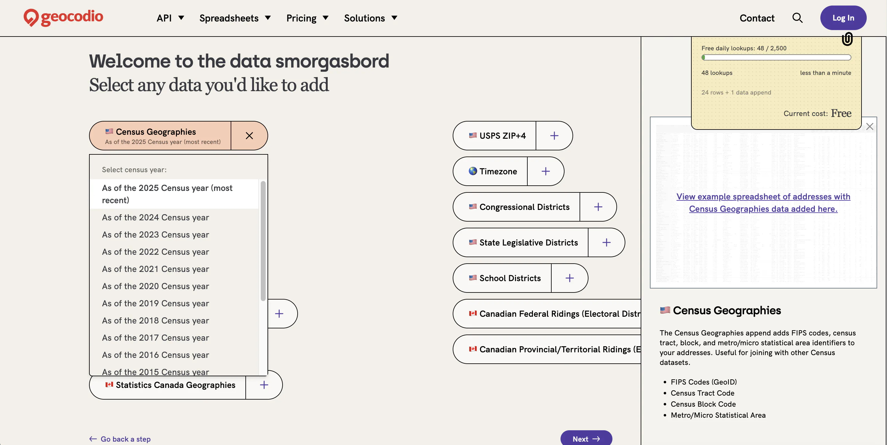Expand the API menu
This screenshot has height=445, width=887.
pos(170,18)
